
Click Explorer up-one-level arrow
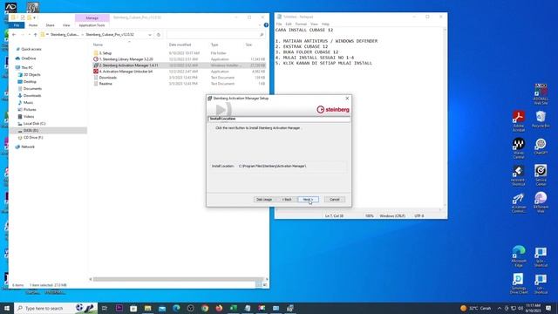tap(35, 35)
